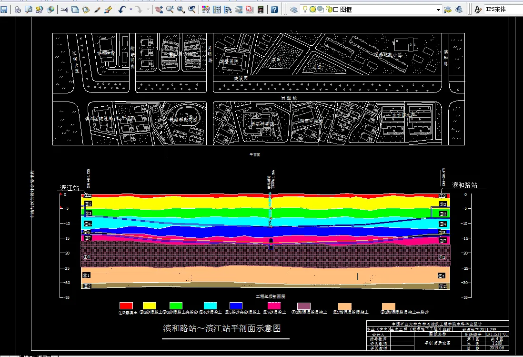Click Zoom Previous icon

(192, 10)
